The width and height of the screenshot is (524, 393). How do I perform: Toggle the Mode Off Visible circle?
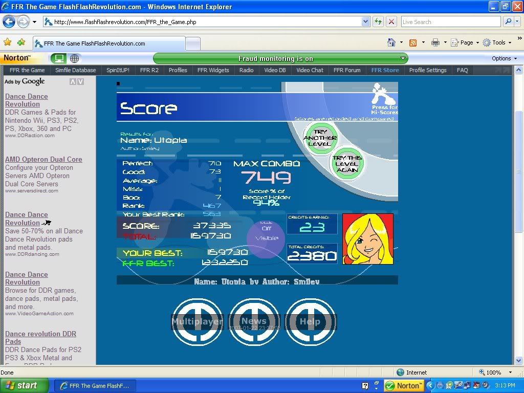tap(266, 238)
